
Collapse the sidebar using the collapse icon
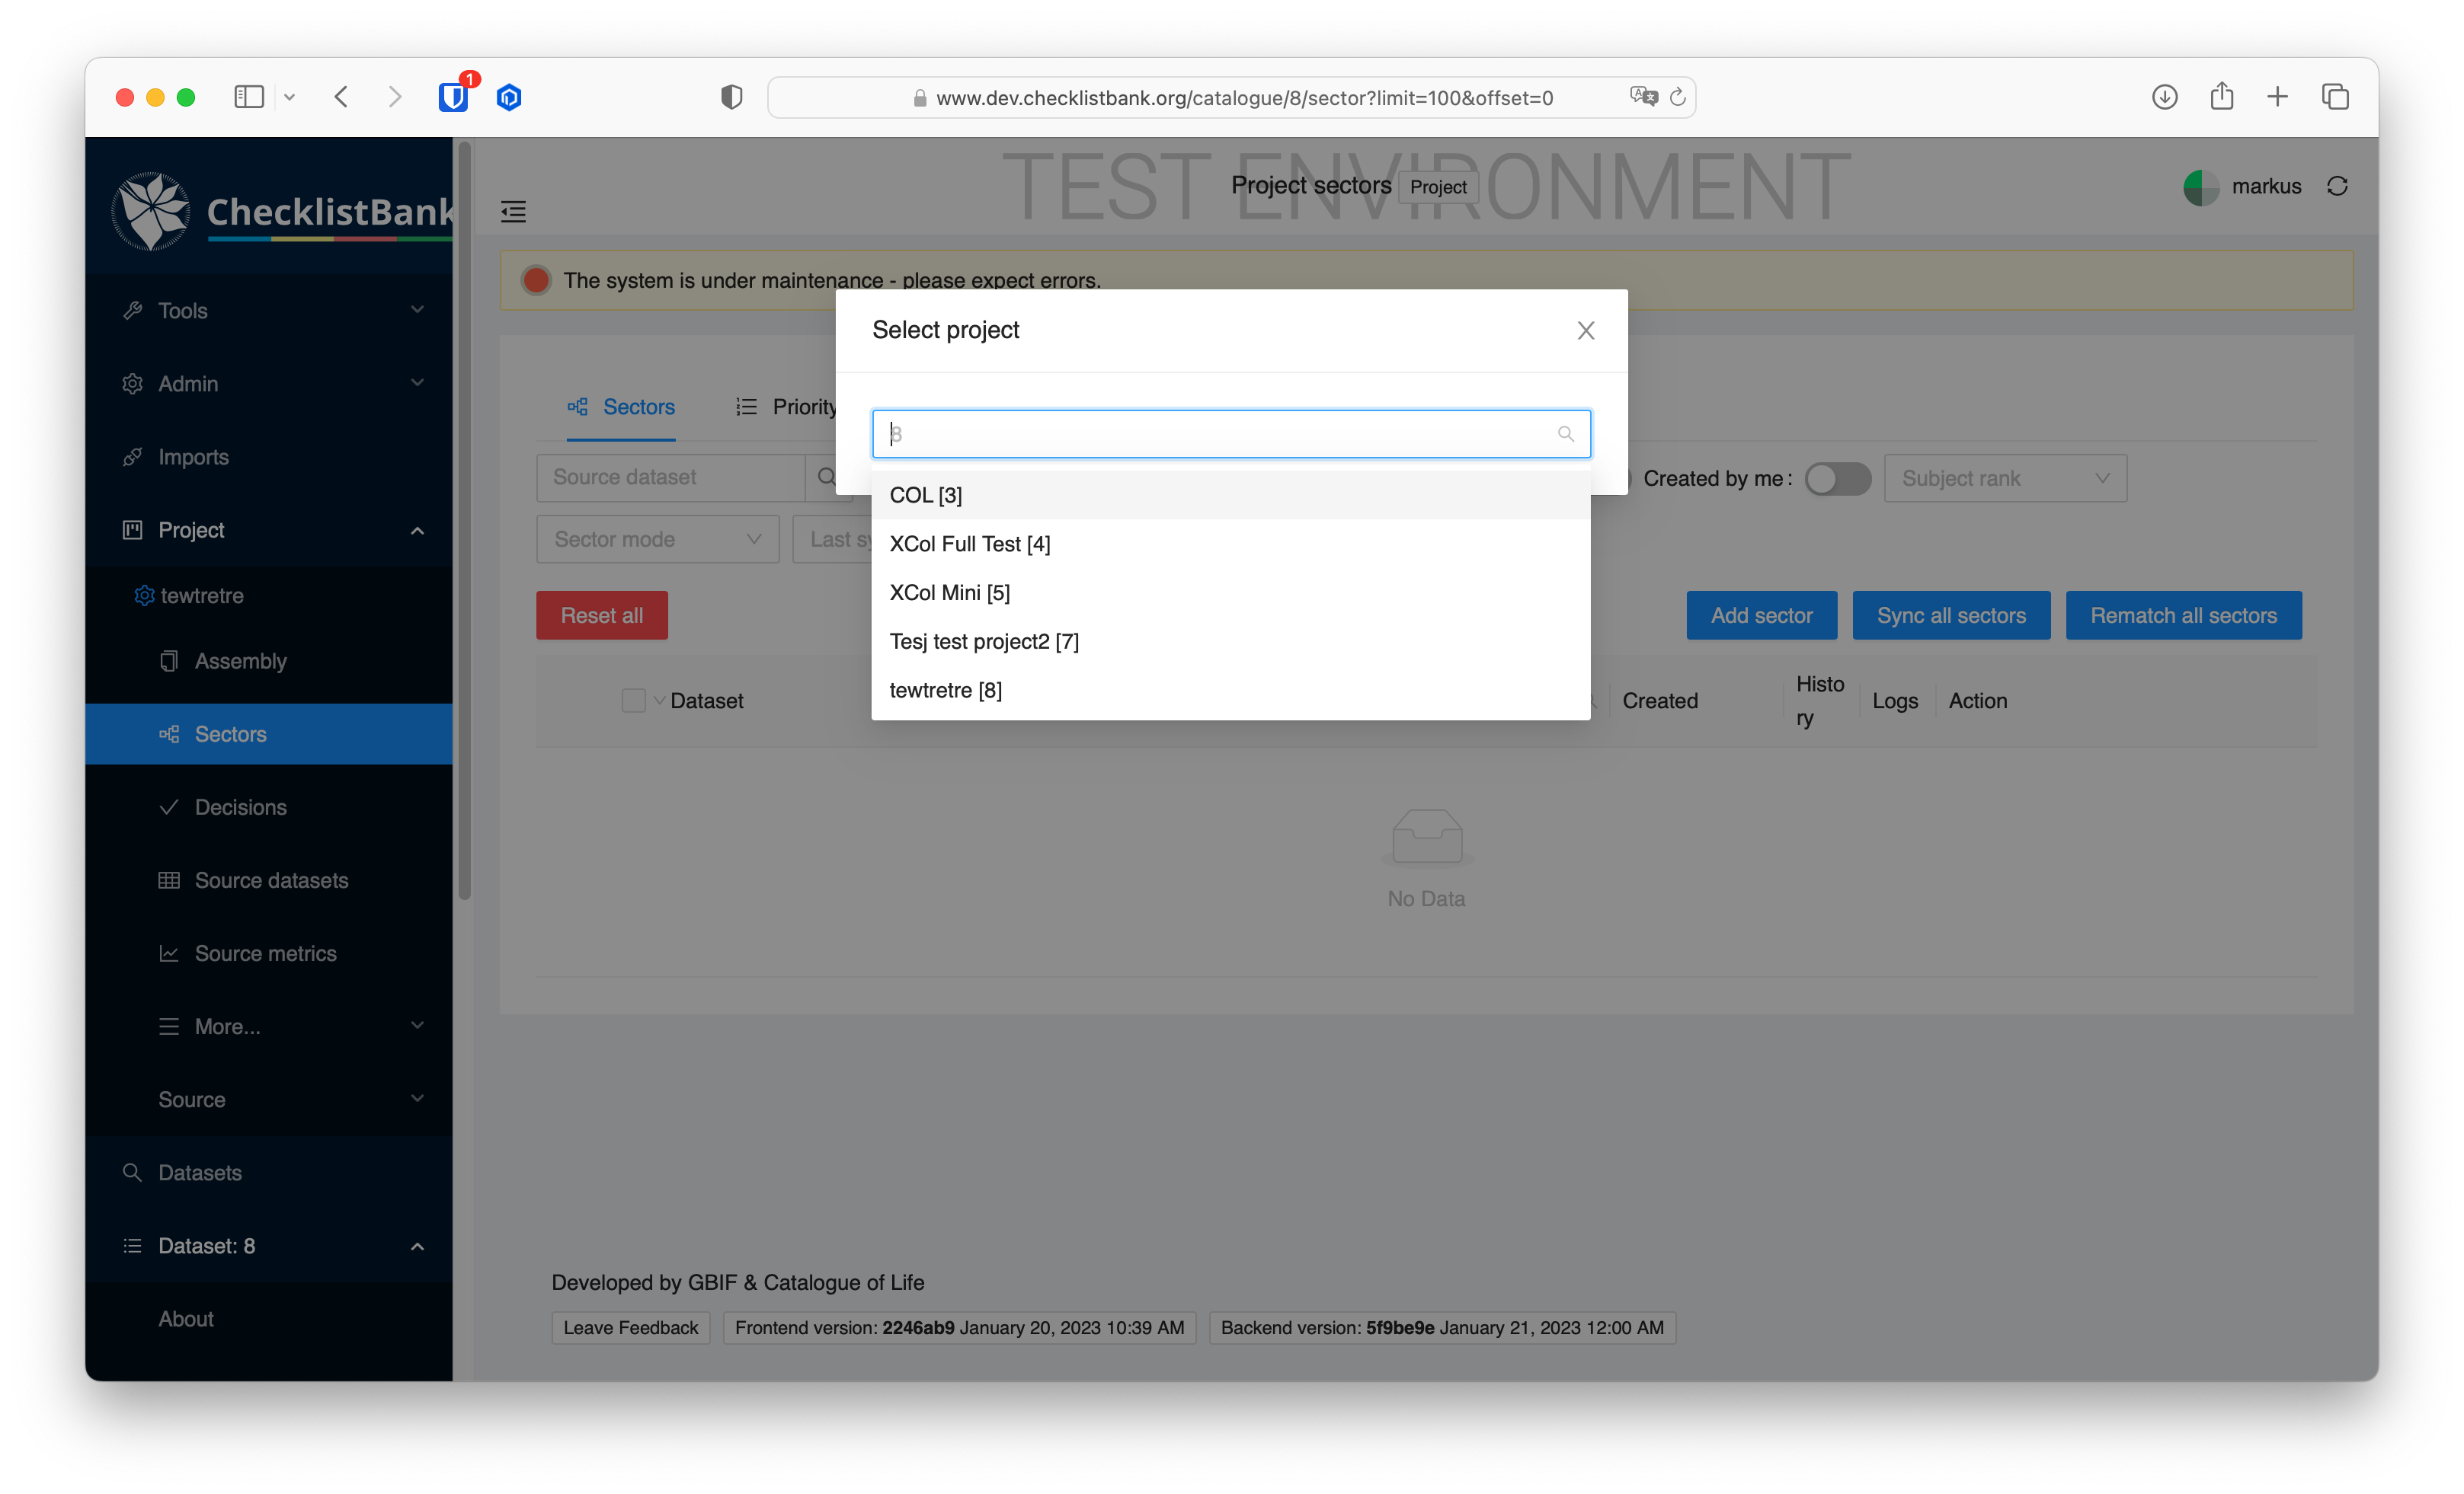coord(513,211)
